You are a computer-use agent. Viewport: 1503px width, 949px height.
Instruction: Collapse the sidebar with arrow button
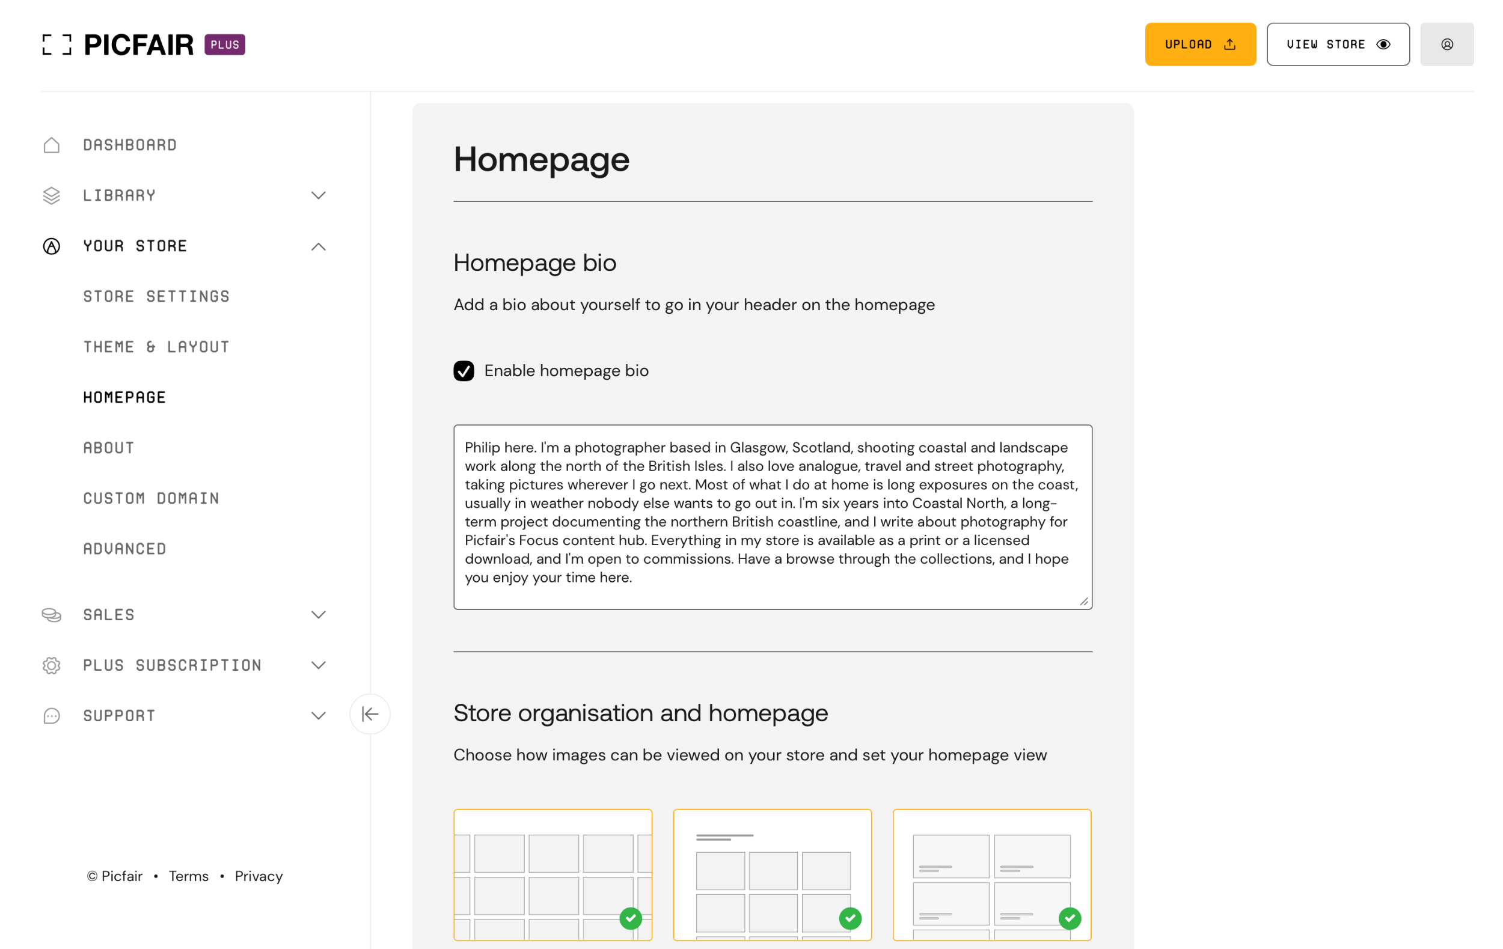pyautogui.click(x=370, y=714)
